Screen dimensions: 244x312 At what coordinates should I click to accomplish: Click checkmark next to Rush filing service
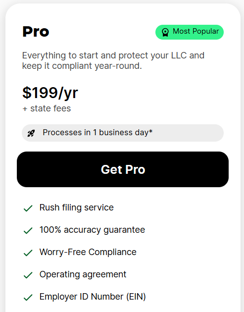(28, 208)
